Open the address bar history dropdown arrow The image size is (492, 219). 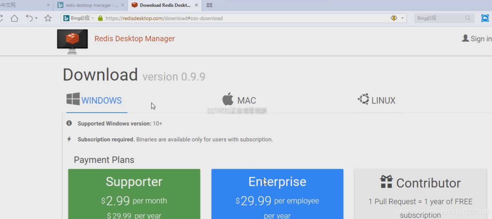402,18
